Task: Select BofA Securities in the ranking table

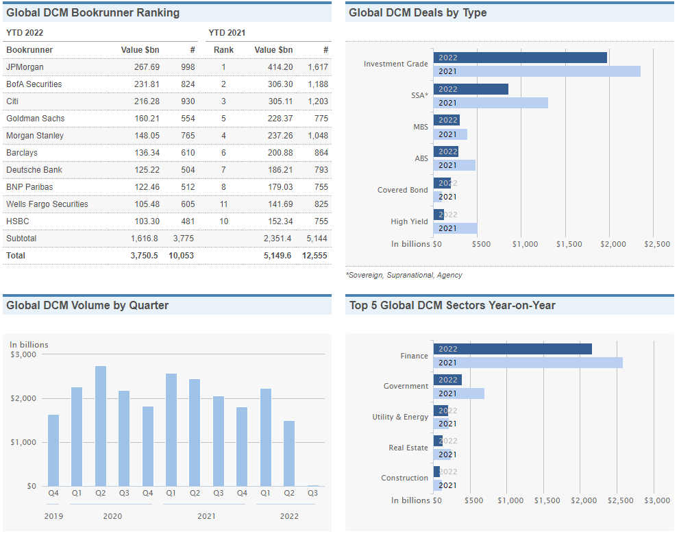Action: (34, 84)
